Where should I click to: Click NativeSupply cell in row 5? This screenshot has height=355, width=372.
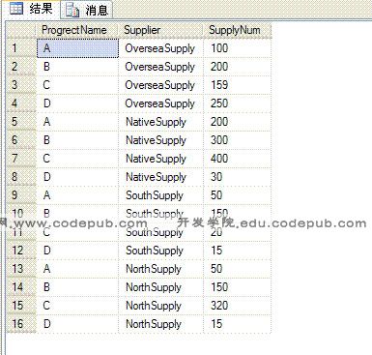point(161,122)
